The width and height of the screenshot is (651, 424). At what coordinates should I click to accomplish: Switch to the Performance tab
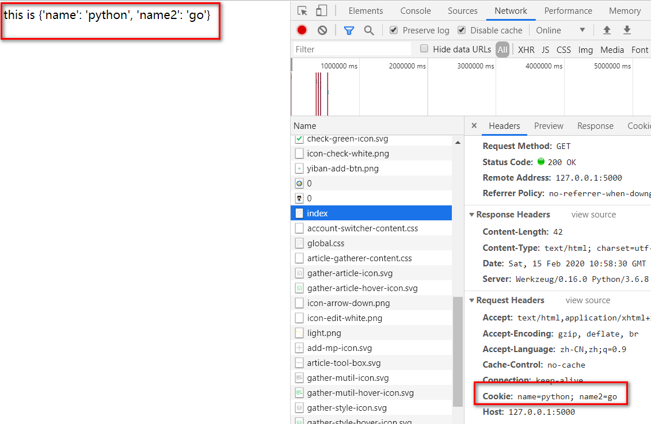click(x=568, y=11)
